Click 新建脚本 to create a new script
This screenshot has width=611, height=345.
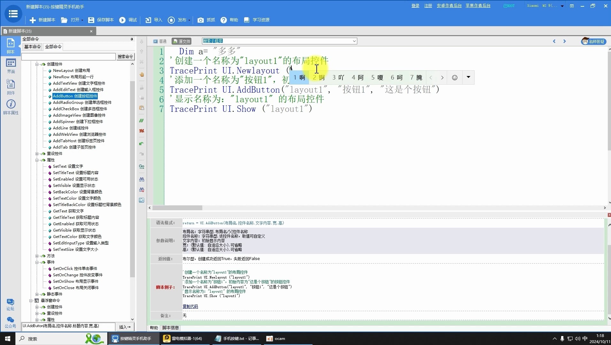[x=43, y=20]
